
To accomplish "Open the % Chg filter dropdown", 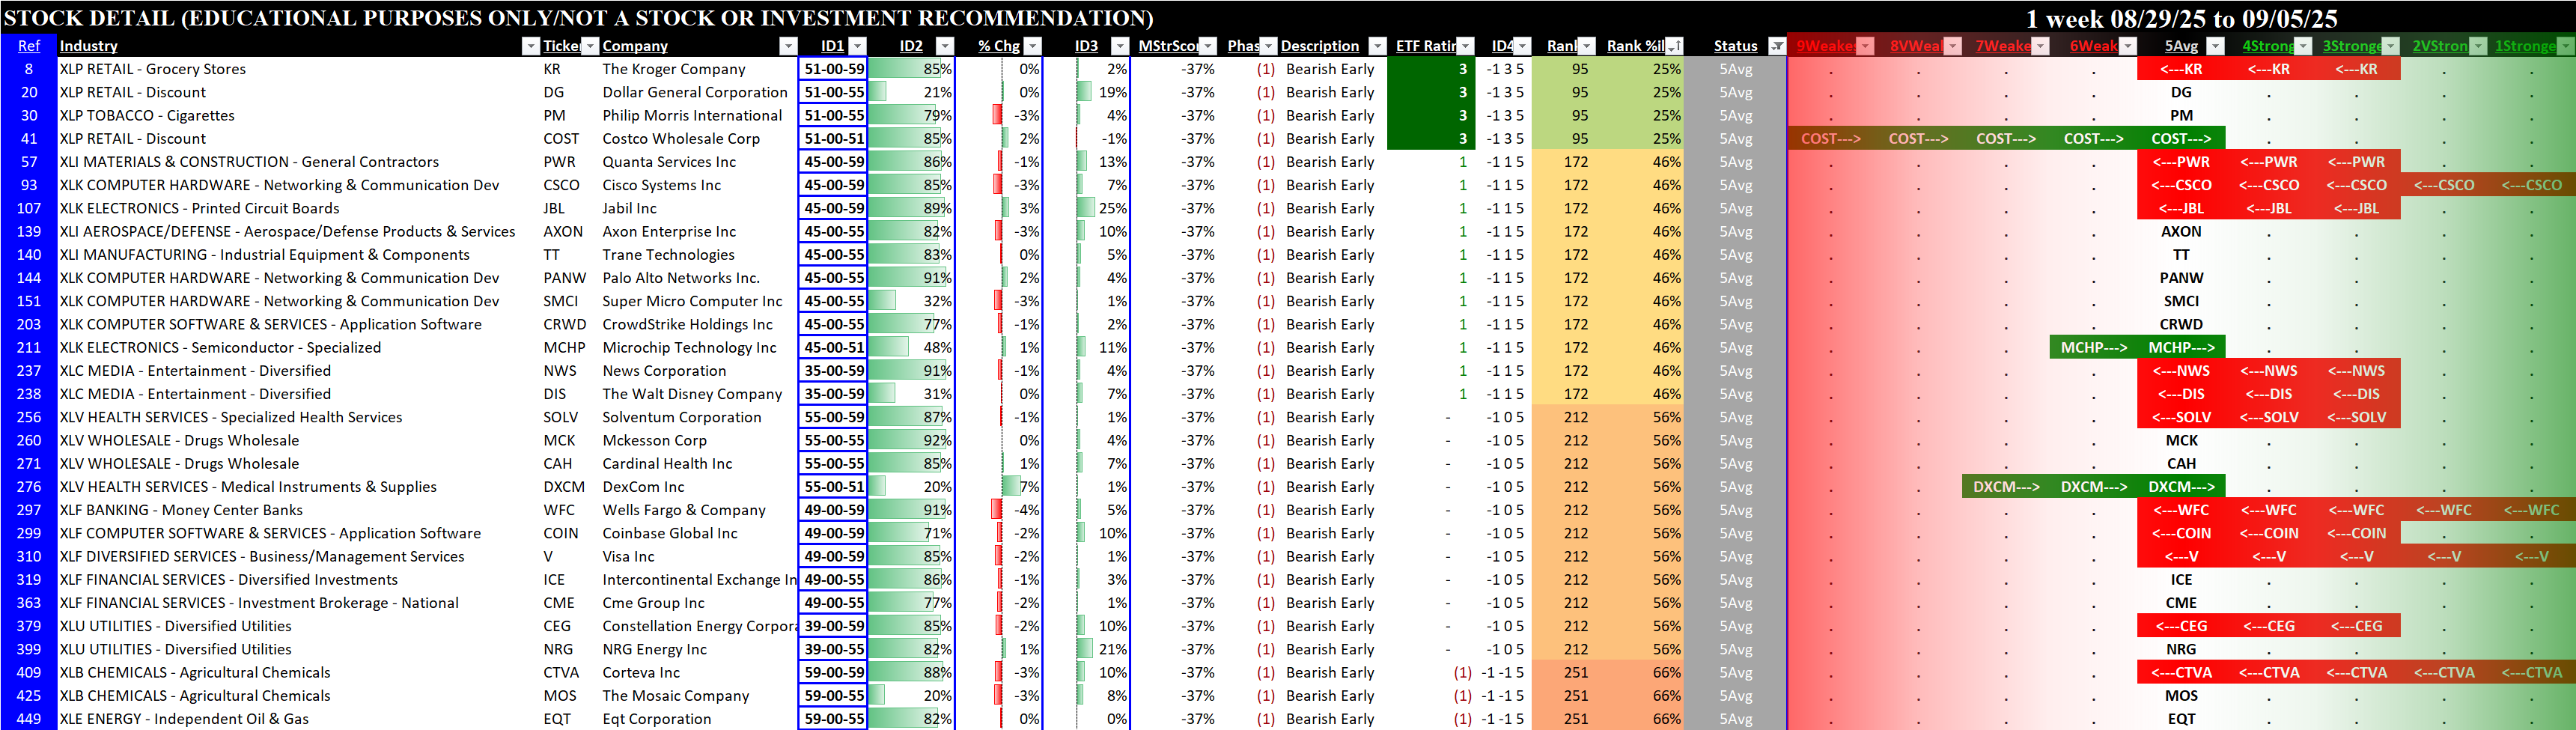I will (1033, 46).
